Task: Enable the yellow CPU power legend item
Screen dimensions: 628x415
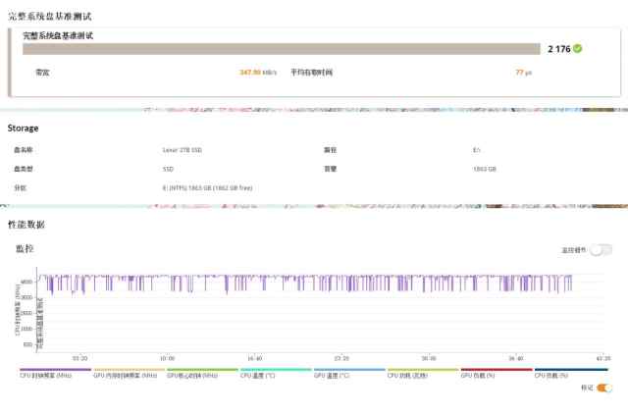Action: click(423, 373)
